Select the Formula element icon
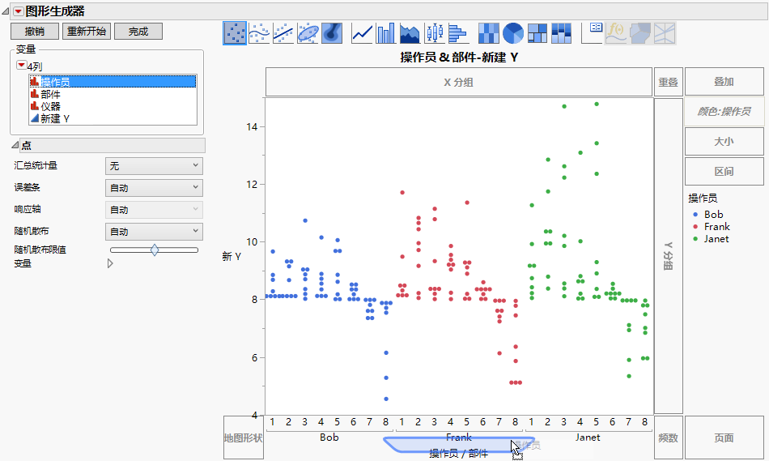 pos(616,33)
